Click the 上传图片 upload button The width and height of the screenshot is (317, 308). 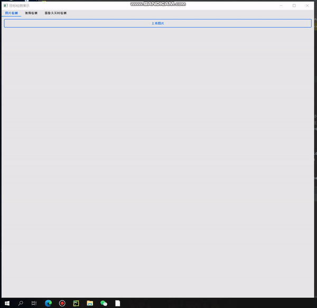pyautogui.click(x=157, y=23)
